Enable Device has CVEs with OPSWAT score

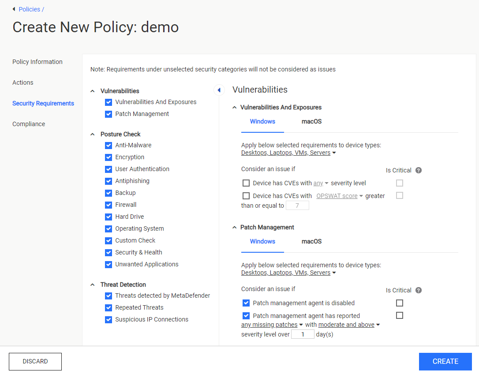pyautogui.click(x=246, y=195)
